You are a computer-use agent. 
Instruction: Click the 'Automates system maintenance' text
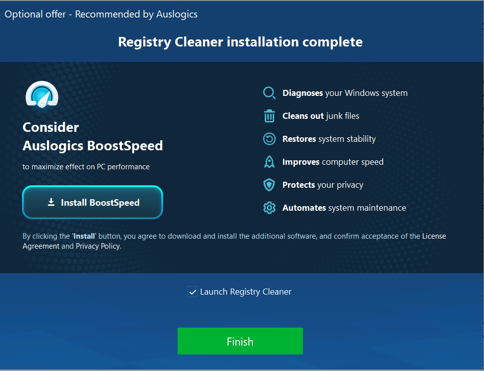[x=344, y=208]
